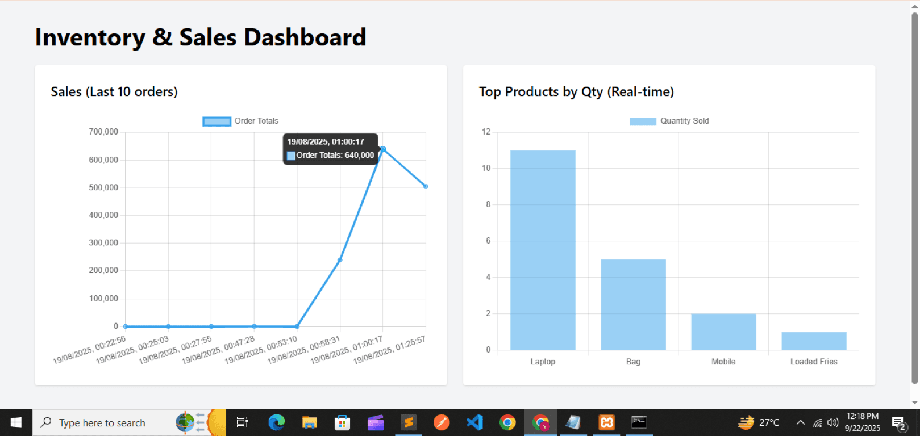Open the weather widget showing 27°C
Viewport: 920px width, 436px height.
tap(759, 422)
